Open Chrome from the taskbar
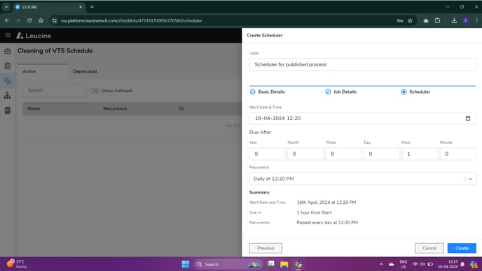This screenshot has height=271, width=482. pyautogui.click(x=298, y=264)
